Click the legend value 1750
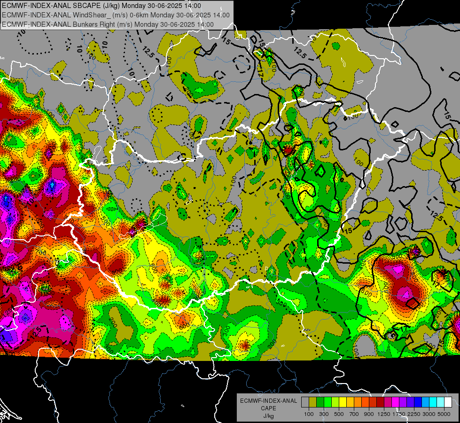The image size is (460, 423). point(399,414)
